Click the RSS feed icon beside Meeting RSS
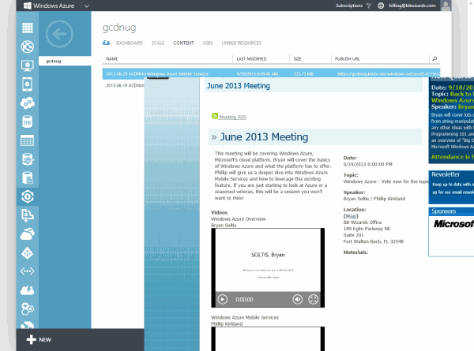The image size is (474, 351). coord(215,116)
